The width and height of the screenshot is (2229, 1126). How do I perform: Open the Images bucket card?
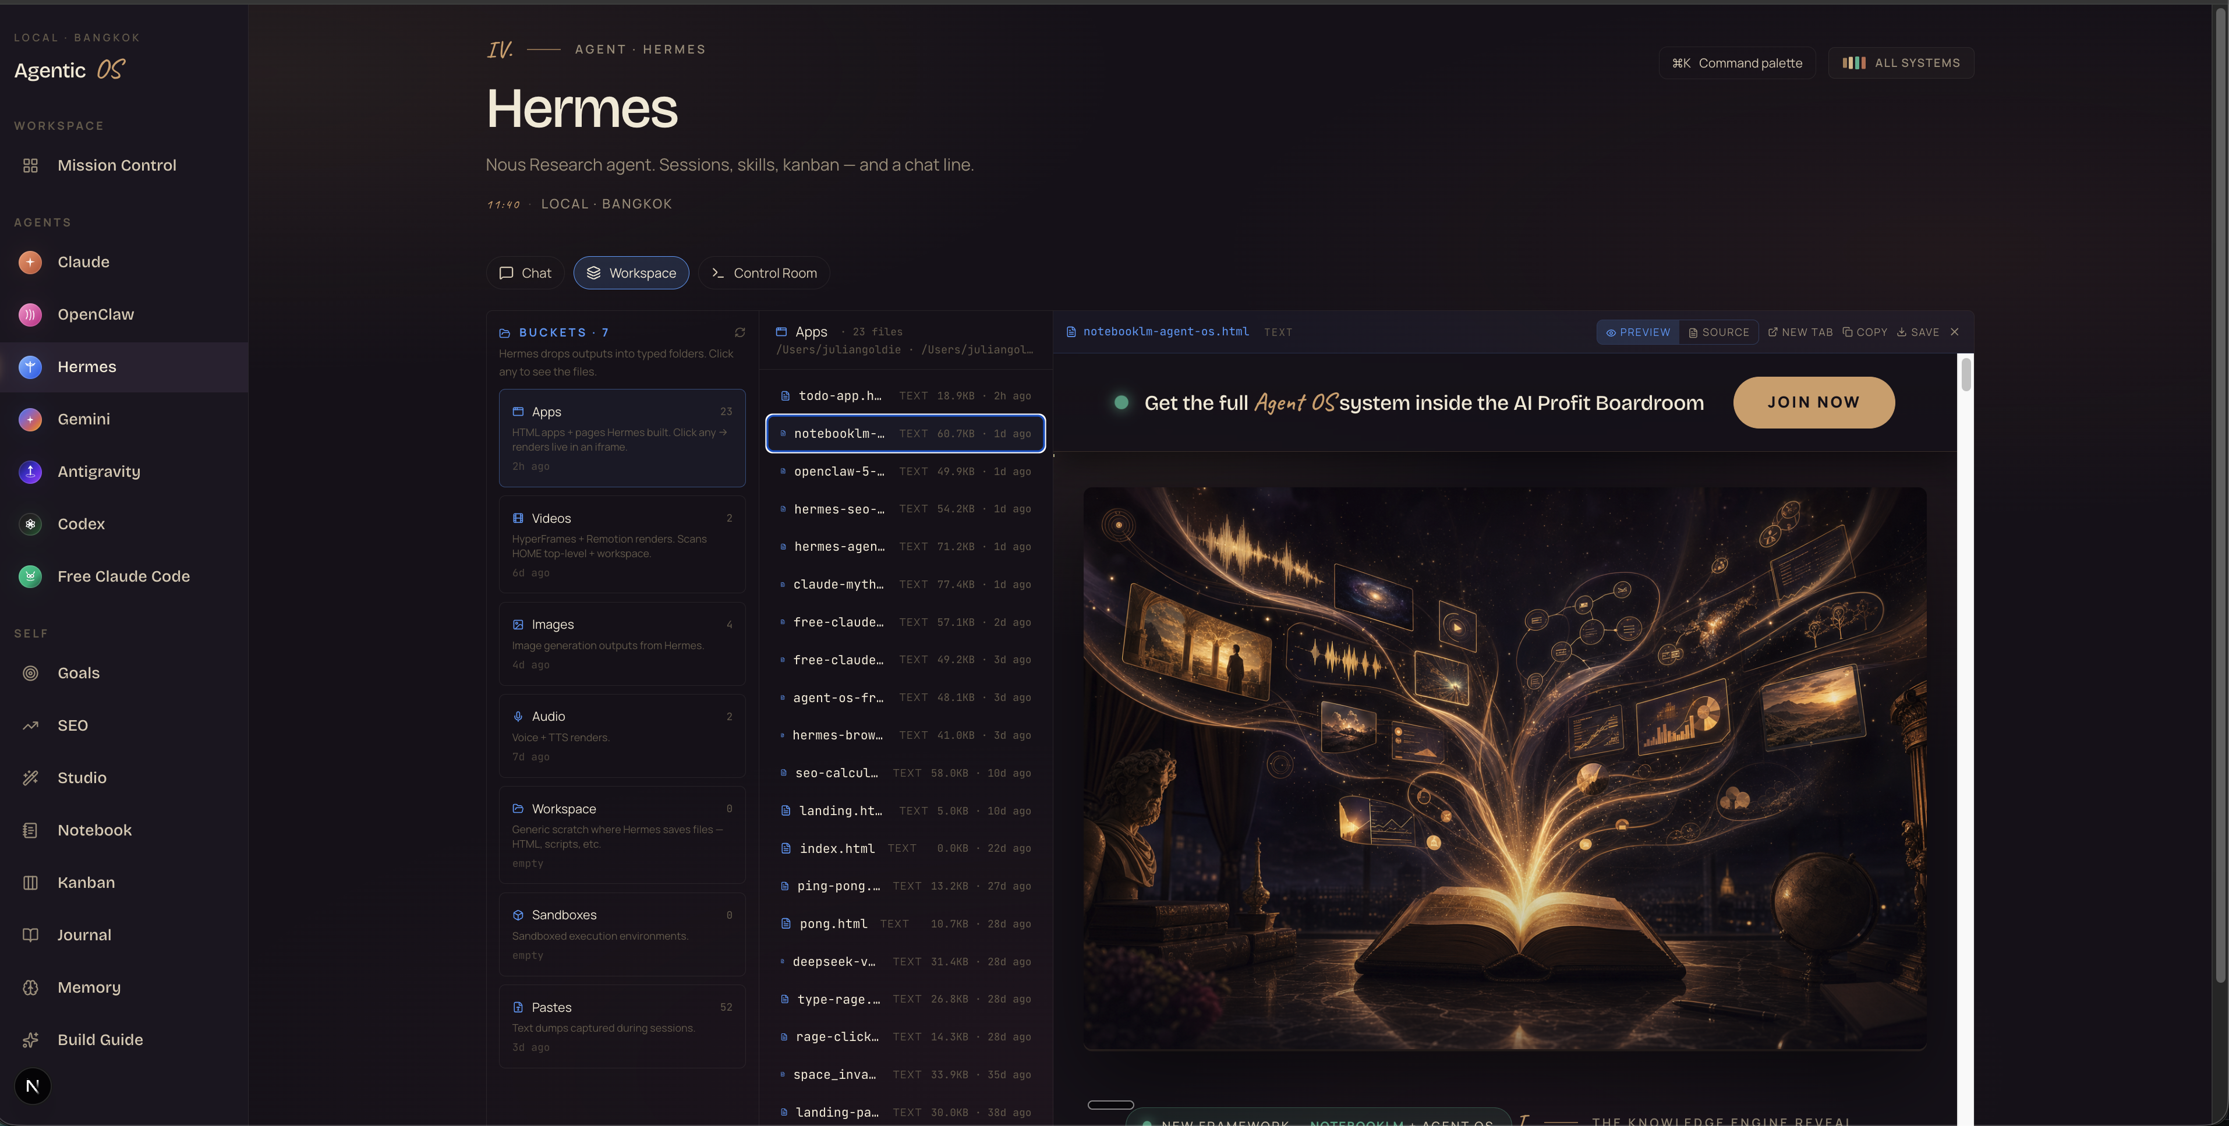tap(622, 644)
